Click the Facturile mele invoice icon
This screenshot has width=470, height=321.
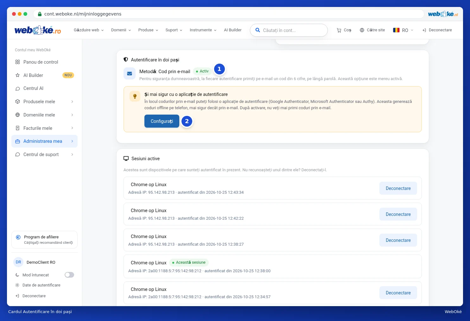[18, 128]
